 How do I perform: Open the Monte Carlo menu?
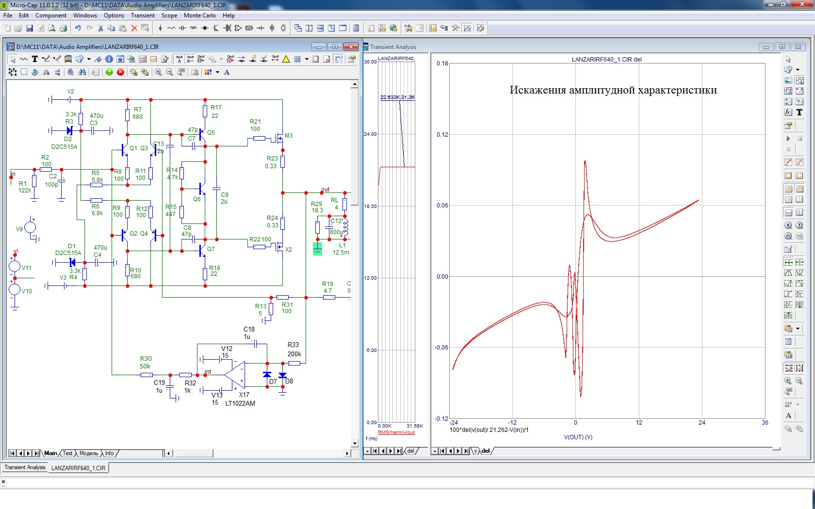pyautogui.click(x=199, y=16)
